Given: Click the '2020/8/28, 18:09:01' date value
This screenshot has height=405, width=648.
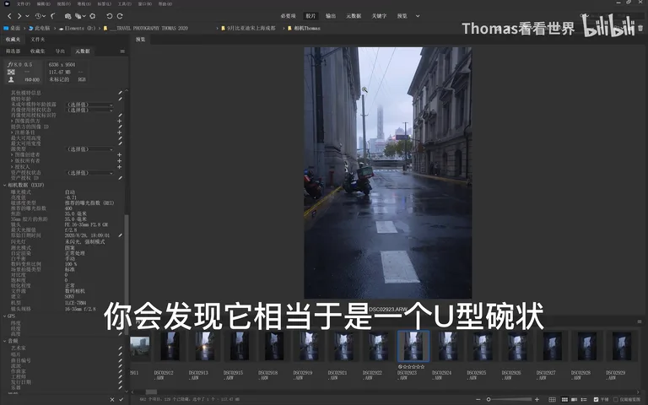Looking at the screenshot, I should [x=87, y=235].
